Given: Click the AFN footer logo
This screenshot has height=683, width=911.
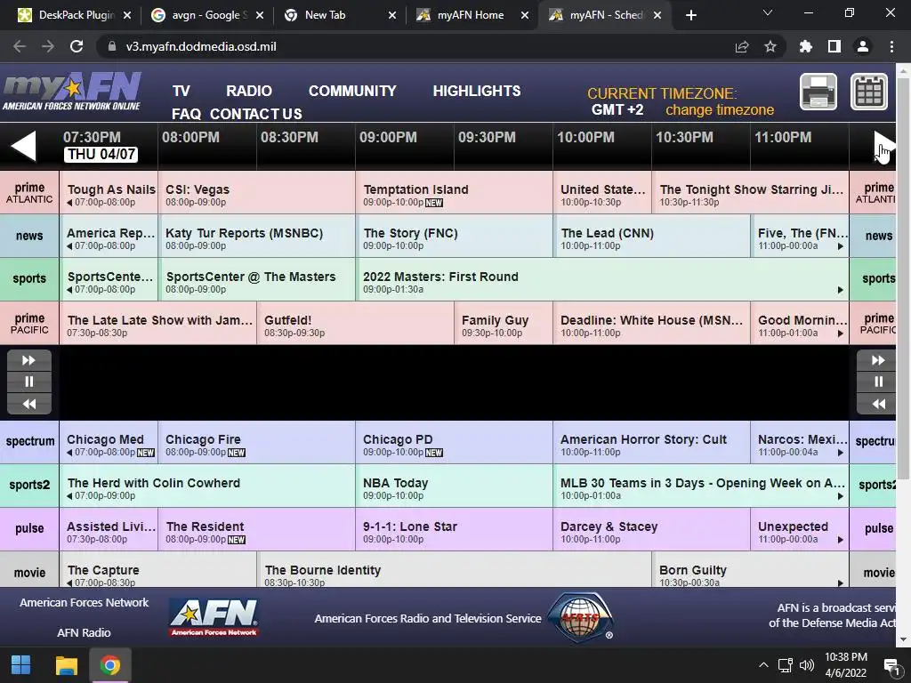Looking at the screenshot, I should tap(214, 618).
